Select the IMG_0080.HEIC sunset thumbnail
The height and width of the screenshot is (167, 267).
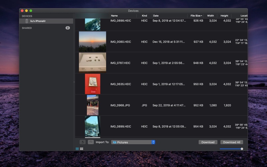click(92, 42)
